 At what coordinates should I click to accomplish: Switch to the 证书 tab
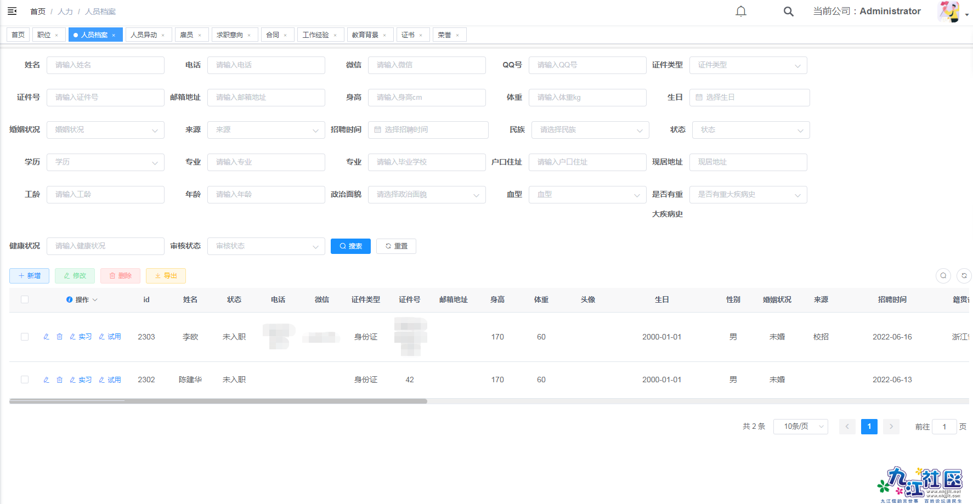click(x=409, y=34)
